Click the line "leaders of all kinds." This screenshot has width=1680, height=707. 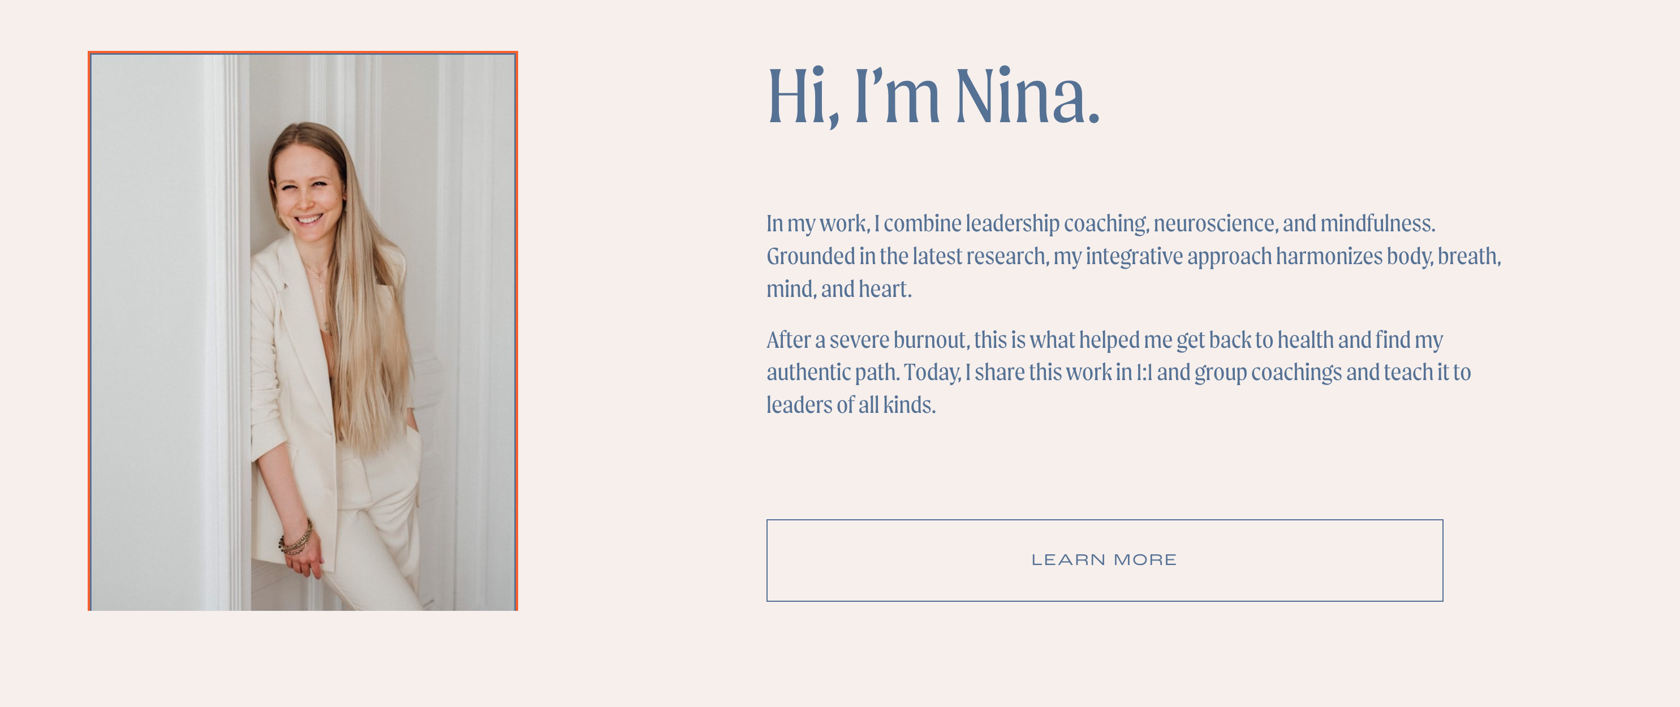[851, 405]
